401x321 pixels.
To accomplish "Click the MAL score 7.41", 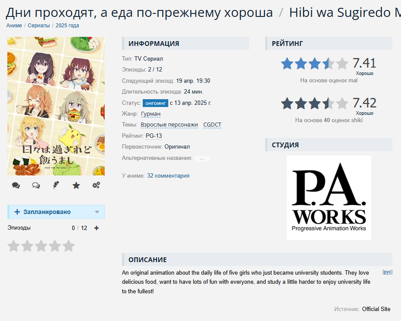I will [364, 63].
